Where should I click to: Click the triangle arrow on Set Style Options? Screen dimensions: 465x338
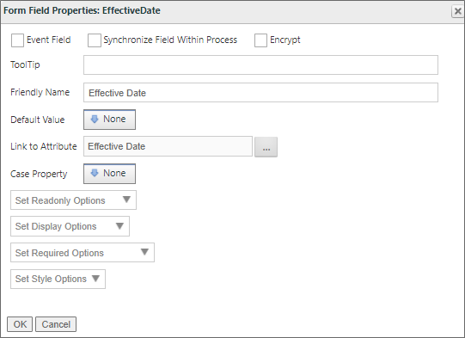(x=95, y=279)
